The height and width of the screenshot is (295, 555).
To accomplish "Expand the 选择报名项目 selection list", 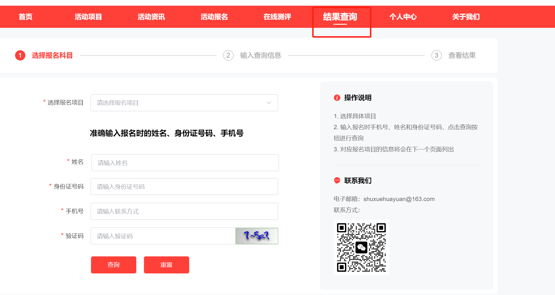I will click(184, 103).
